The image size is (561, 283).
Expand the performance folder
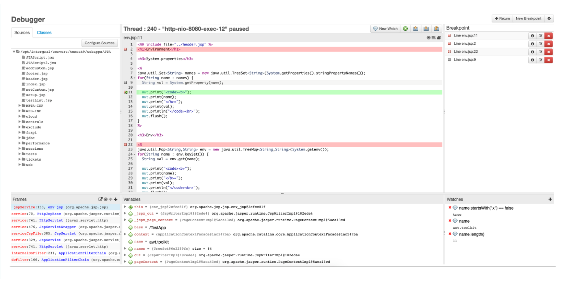pos(20,143)
